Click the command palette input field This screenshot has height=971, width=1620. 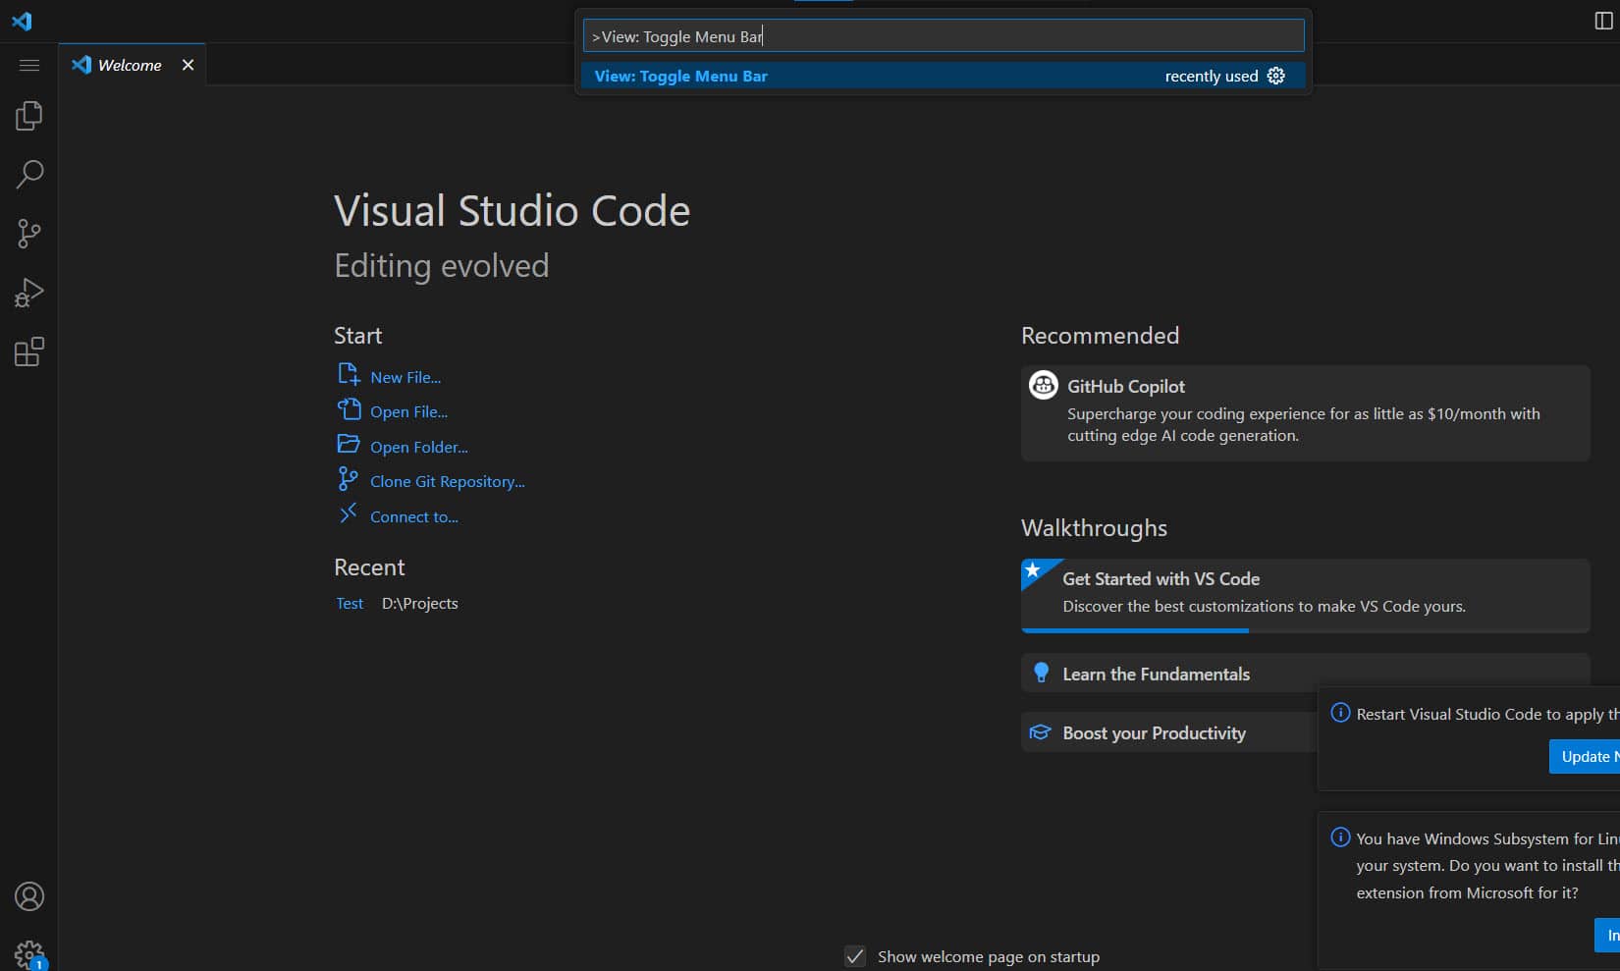pyautogui.click(x=944, y=36)
